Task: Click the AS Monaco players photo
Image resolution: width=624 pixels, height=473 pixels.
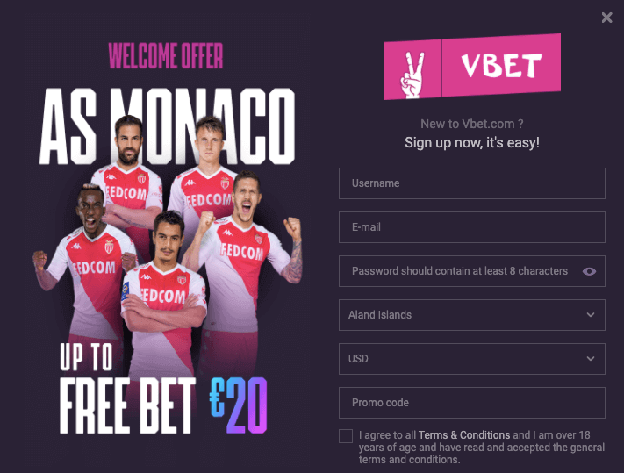Action: pyautogui.click(x=167, y=247)
